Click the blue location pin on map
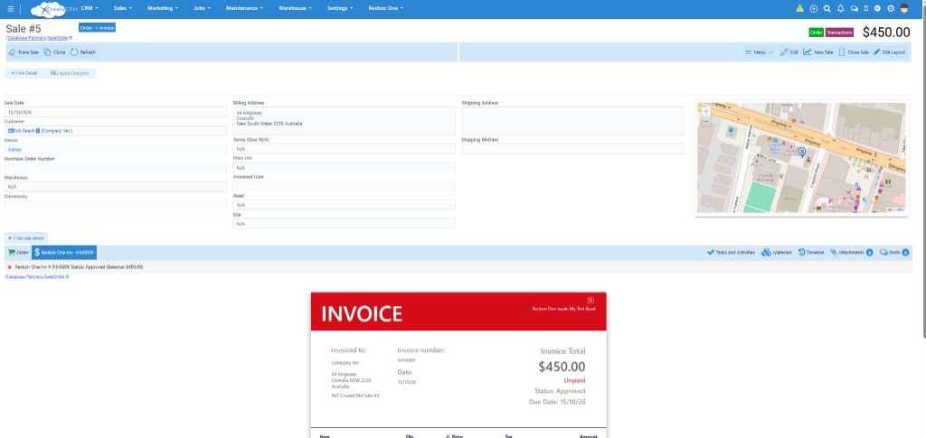 coord(802,152)
